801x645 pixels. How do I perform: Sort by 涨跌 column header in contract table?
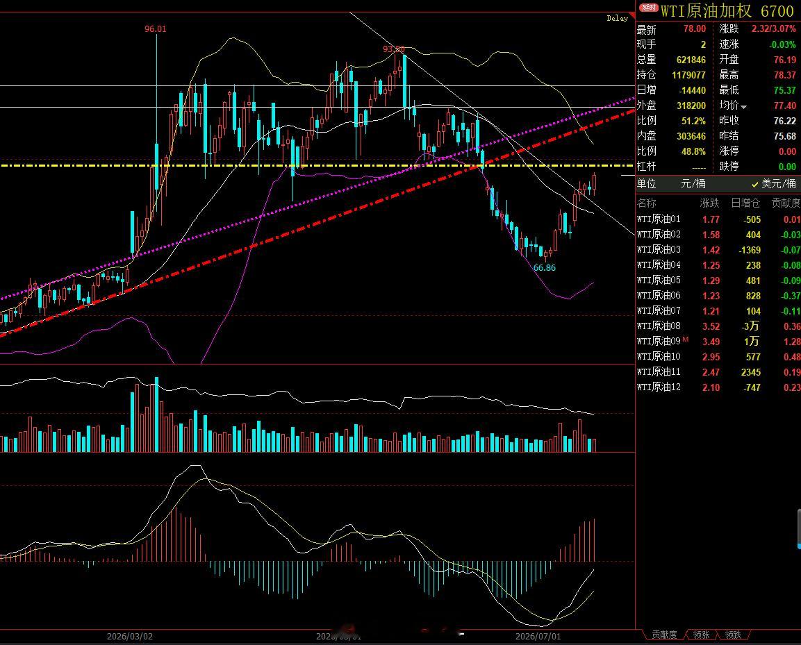pyautogui.click(x=709, y=203)
